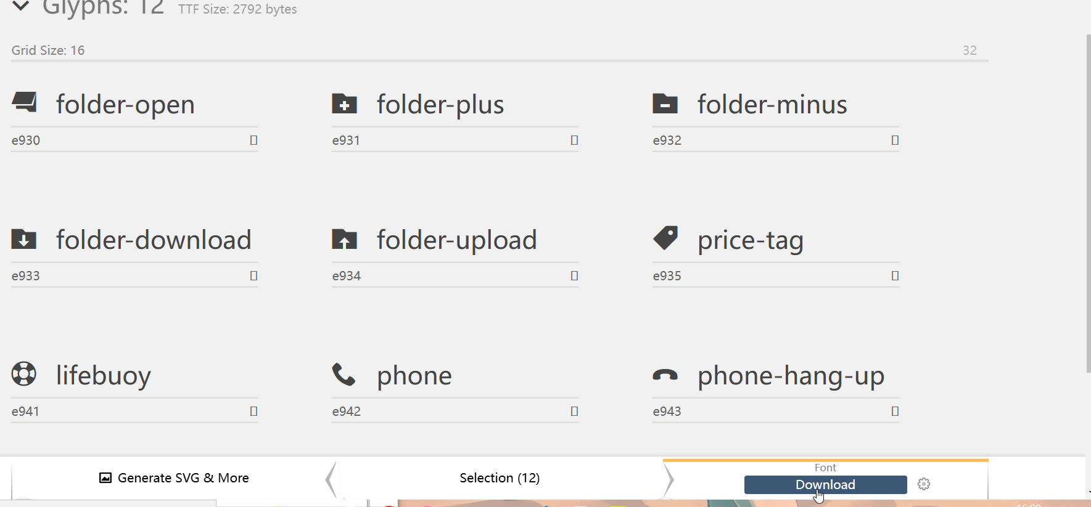Go to next step right arrow
Image resolution: width=1091 pixels, height=507 pixels.
click(669, 479)
